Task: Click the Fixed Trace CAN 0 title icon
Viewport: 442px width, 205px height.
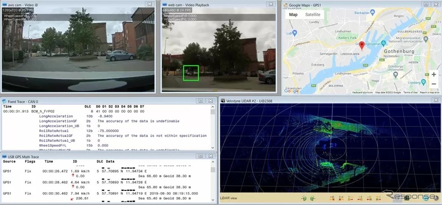Action: tap(5, 101)
